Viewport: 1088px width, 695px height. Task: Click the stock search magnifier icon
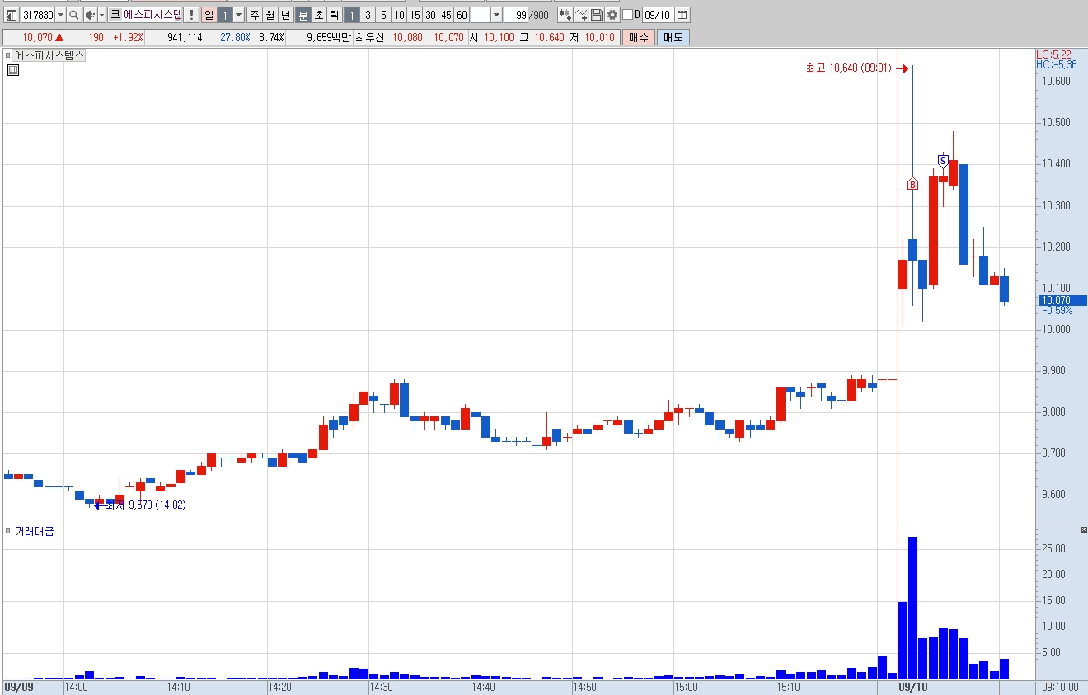click(73, 15)
